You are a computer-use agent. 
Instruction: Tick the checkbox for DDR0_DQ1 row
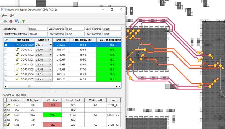pyautogui.click(x=6, y=50)
